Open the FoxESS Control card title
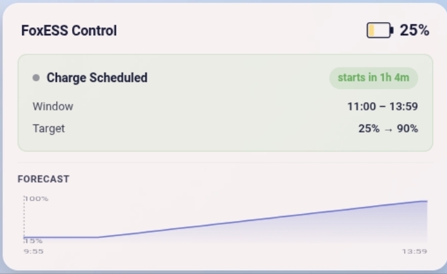447x274 pixels. (69, 30)
